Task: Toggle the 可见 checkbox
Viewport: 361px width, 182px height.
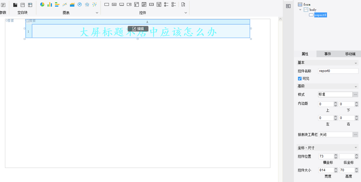Action: tap(300, 78)
